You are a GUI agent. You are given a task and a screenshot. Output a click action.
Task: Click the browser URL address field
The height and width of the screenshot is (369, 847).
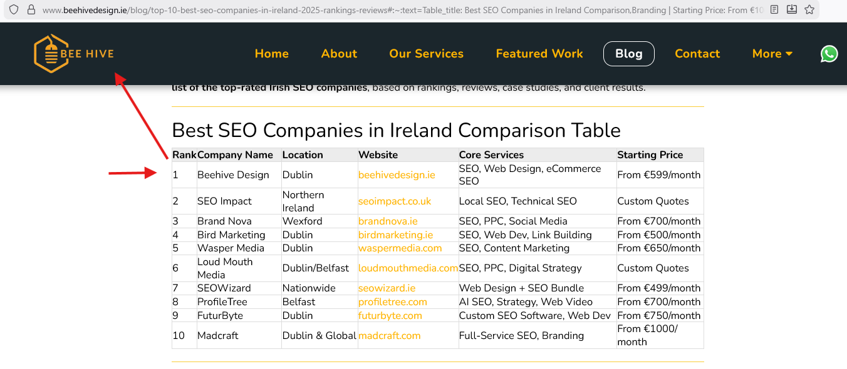401,10
